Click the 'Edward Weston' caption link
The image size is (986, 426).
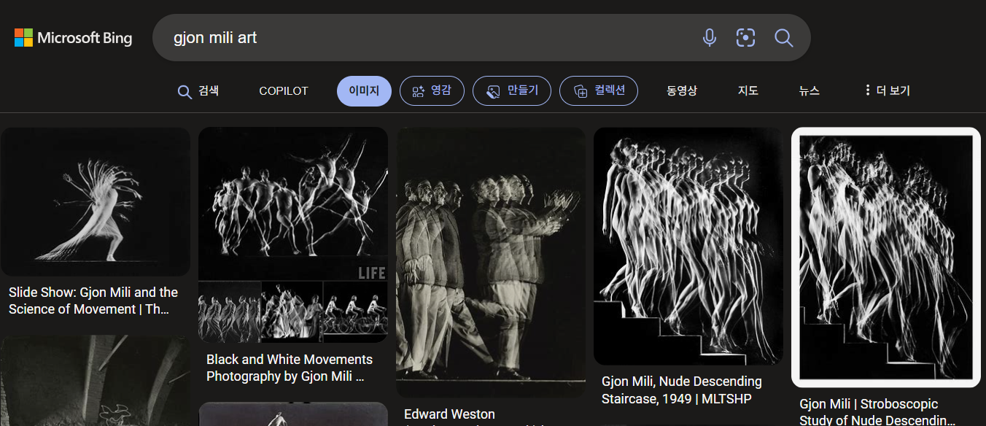pyautogui.click(x=449, y=414)
